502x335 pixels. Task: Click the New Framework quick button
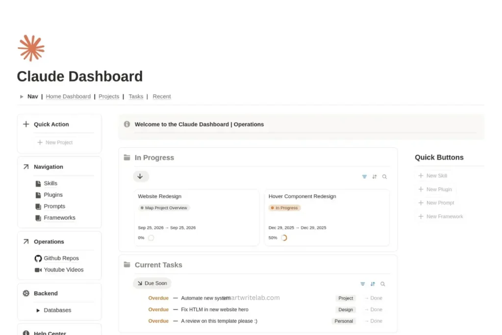441,216
